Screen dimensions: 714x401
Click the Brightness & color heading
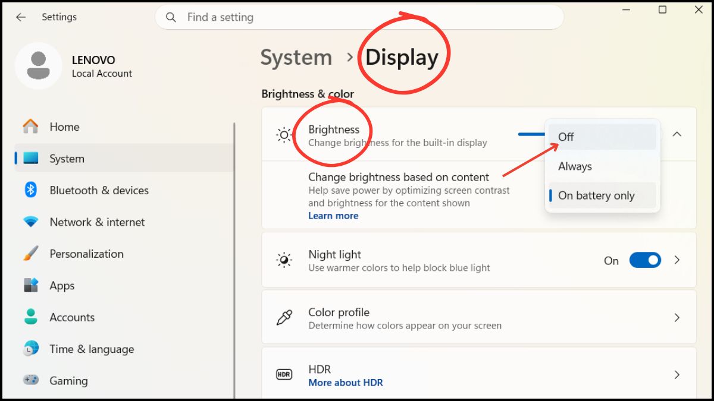point(308,94)
